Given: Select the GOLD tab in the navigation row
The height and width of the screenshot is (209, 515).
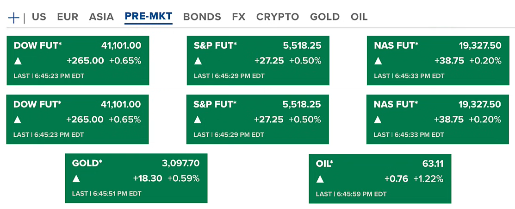Looking at the screenshot, I should tap(325, 17).
